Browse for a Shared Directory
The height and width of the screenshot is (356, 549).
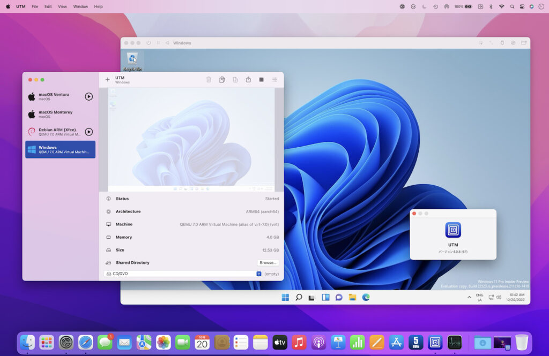[268, 262]
